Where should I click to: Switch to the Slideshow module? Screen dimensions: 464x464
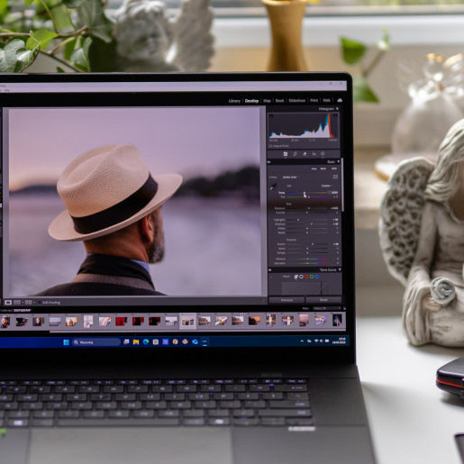tap(296, 101)
